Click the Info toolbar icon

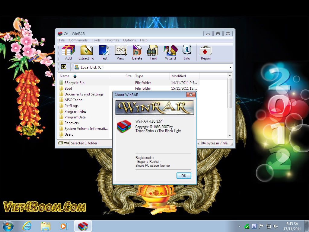coord(187,50)
